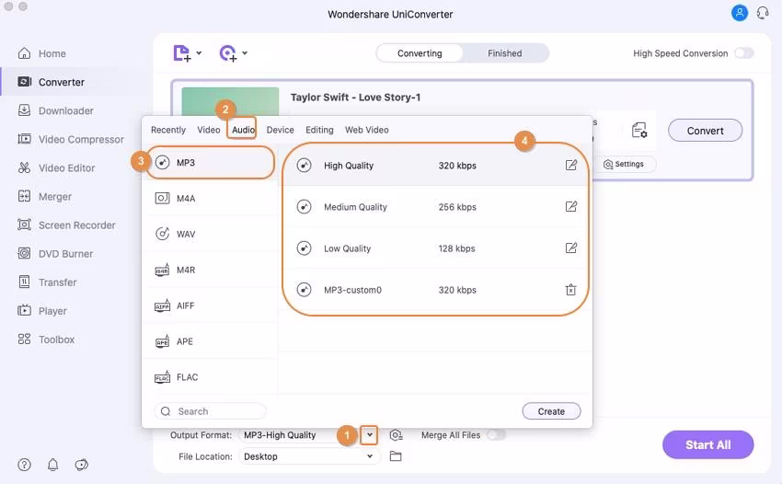
Task: Edit the Low Quality preset
Action: 571,248
